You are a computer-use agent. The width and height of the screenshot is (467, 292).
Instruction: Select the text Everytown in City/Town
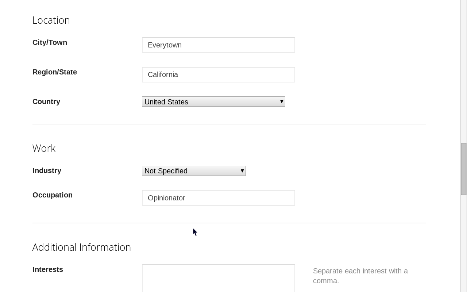pyautogui.click(x=165, y=45)
